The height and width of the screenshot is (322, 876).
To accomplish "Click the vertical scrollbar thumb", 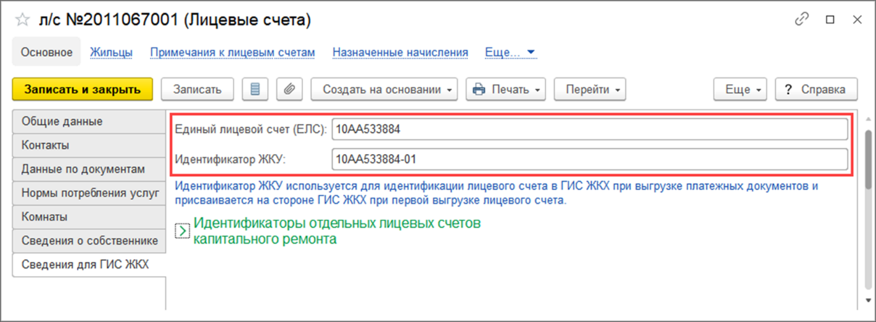I will click(868, 159).
